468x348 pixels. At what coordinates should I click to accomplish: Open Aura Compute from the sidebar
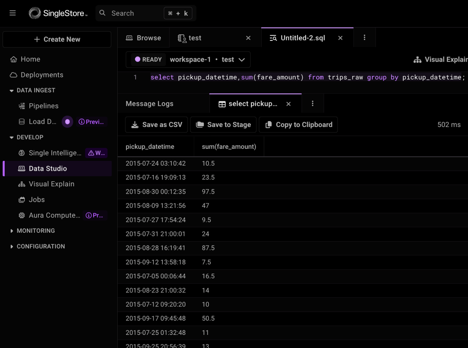tap(54, 216)
